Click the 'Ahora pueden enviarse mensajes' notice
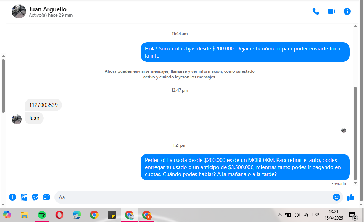Viewport: 364px width, 222px height. [x=180, y=74]
